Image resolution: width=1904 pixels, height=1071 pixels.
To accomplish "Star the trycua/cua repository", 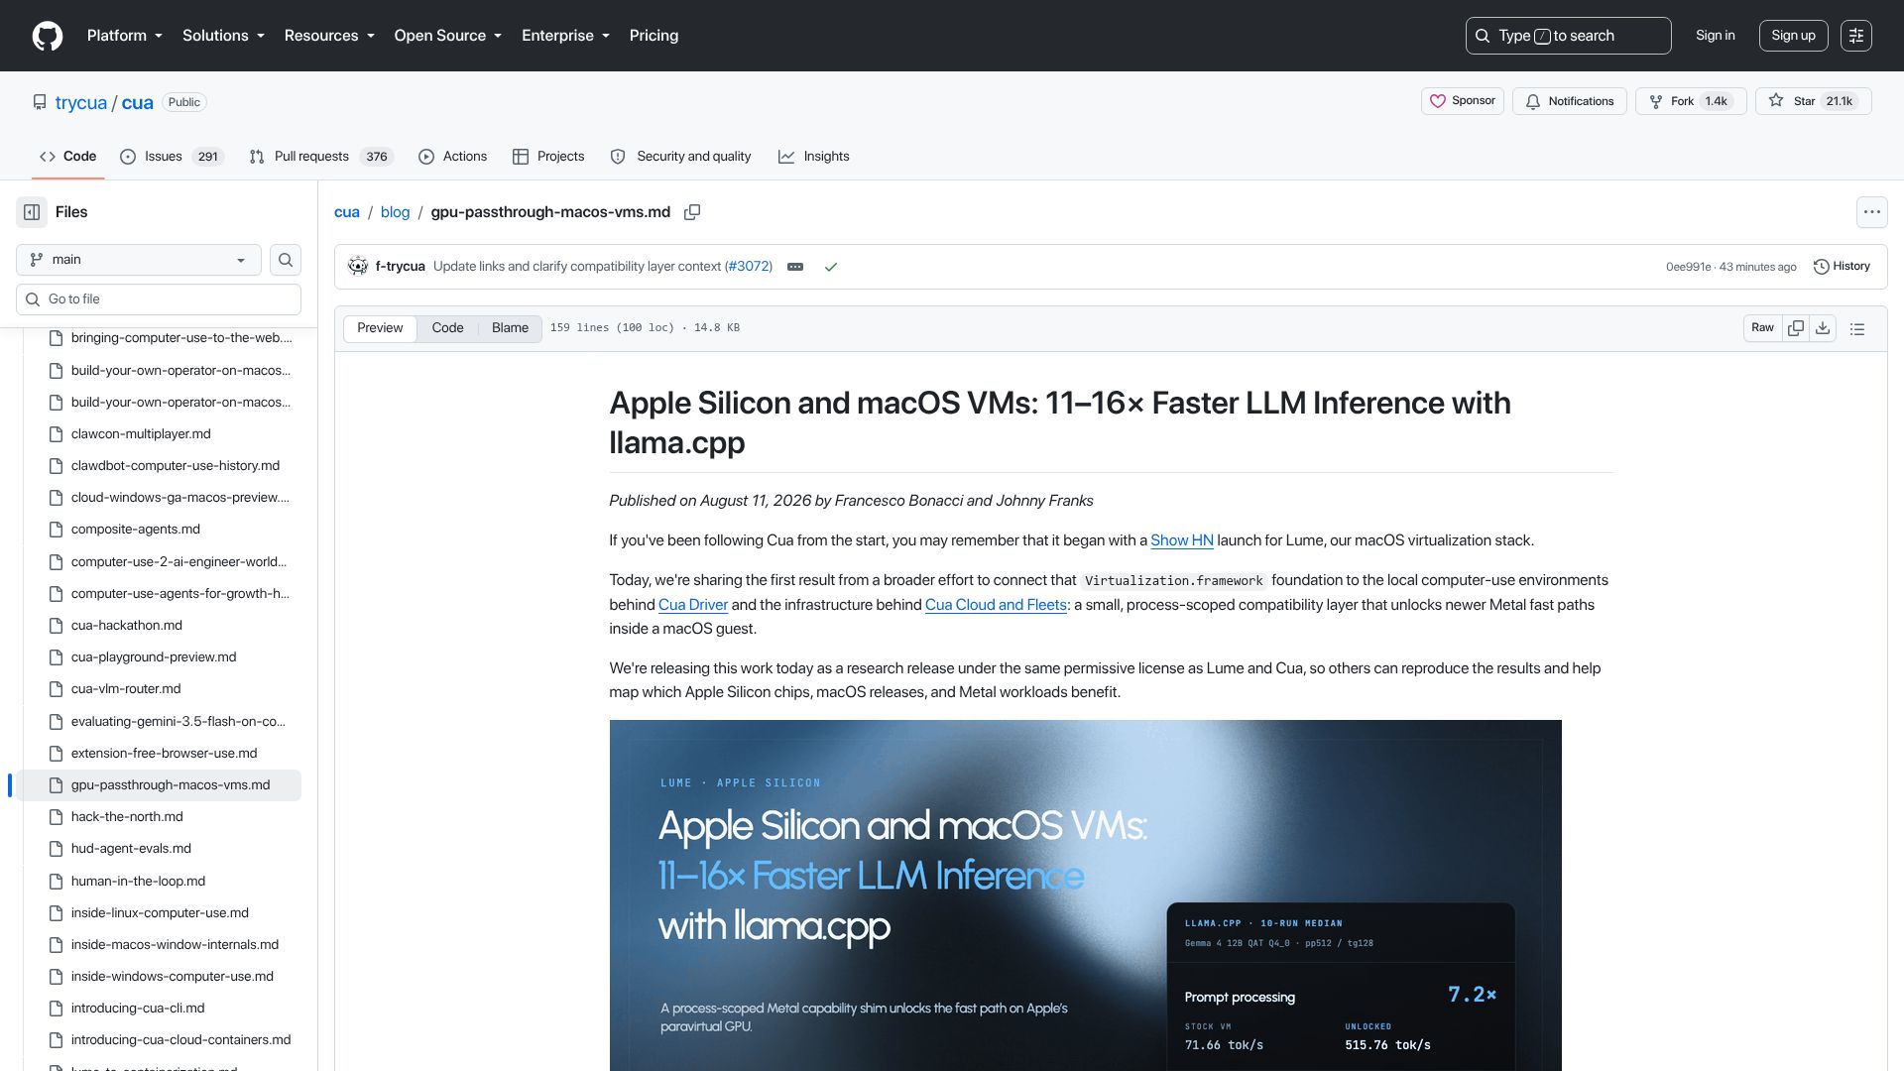I will [x=1813, y=101].
